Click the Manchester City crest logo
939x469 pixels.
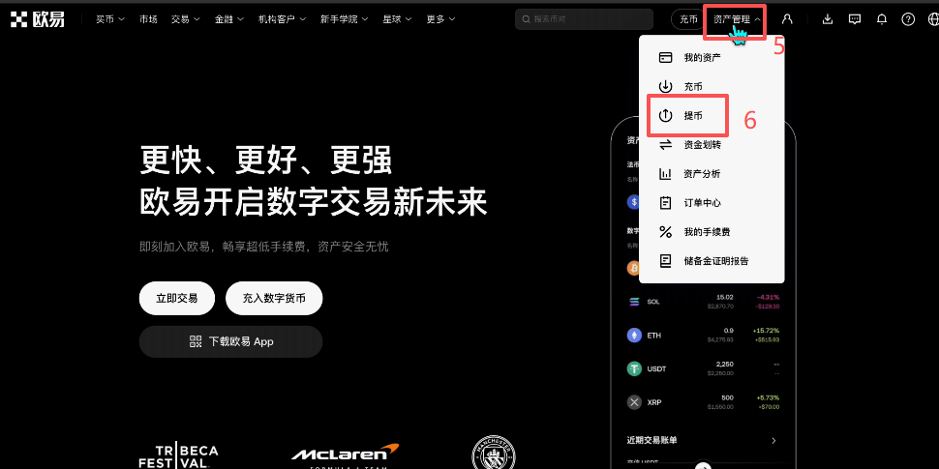tap(494, 453)
